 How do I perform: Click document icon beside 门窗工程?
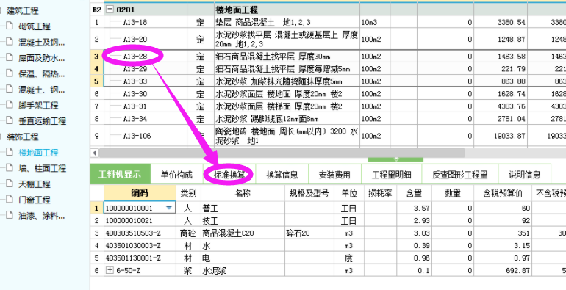(x=10, y=200)
